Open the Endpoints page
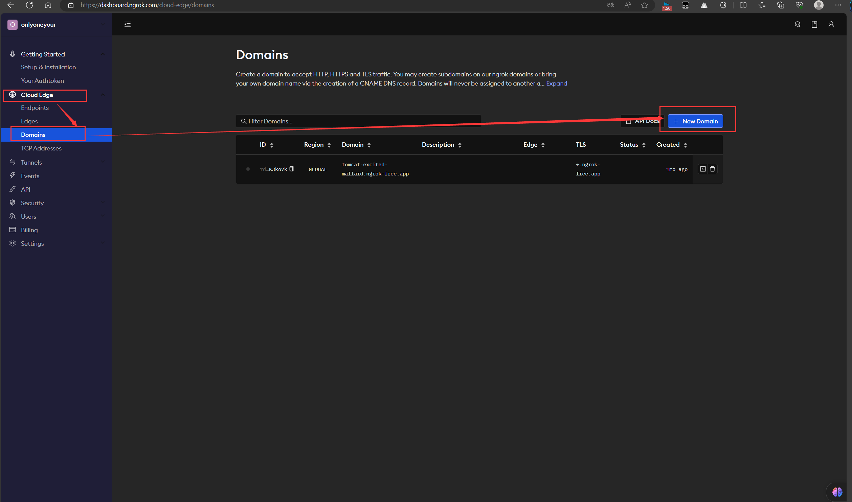 [x=35, y=107]
